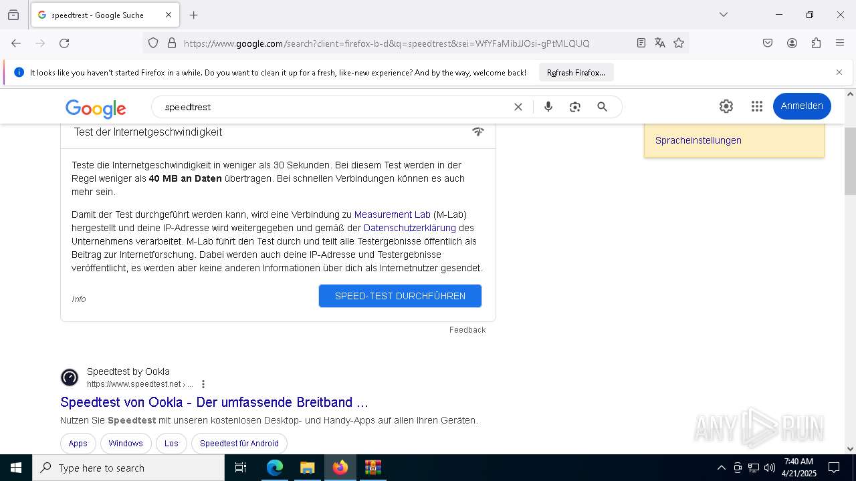Translate this page icon
856x481 pixels.
tap(659, 43)
